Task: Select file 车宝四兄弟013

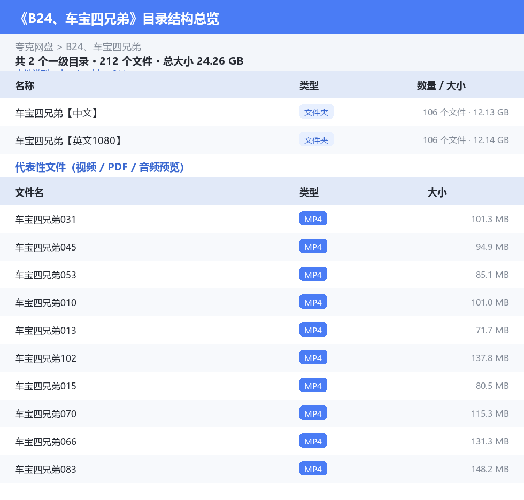Action: [45, 330]
